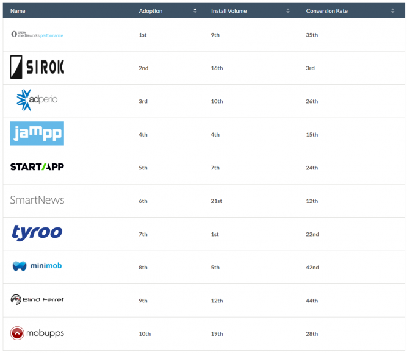The height and width of the screenshot is (353, 407).
Task: Click the blue Jampp logo
Action: pyautogui.click(x=37, y=134)
